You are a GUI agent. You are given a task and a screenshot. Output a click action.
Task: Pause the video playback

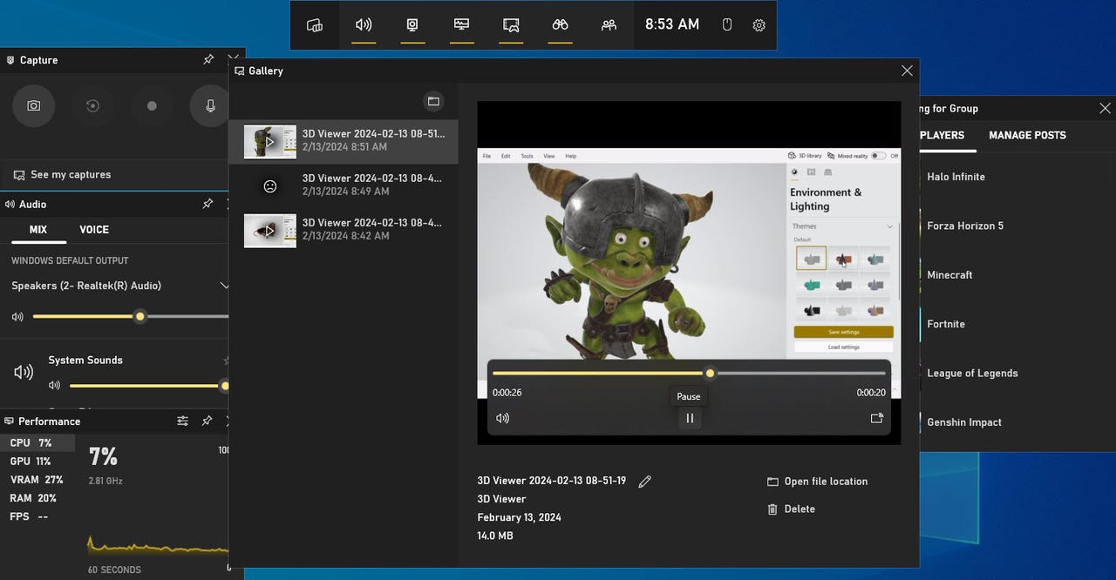click(x=690, y=418)
